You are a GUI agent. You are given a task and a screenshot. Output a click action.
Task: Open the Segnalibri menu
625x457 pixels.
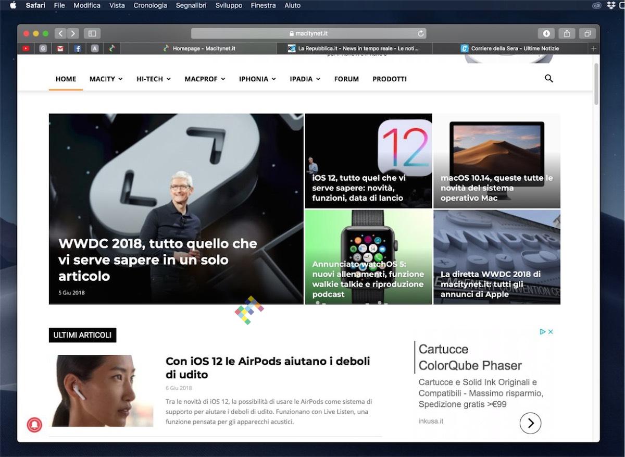191,5
